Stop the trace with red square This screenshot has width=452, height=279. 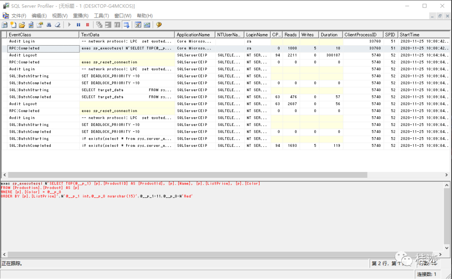click(87, 25)
